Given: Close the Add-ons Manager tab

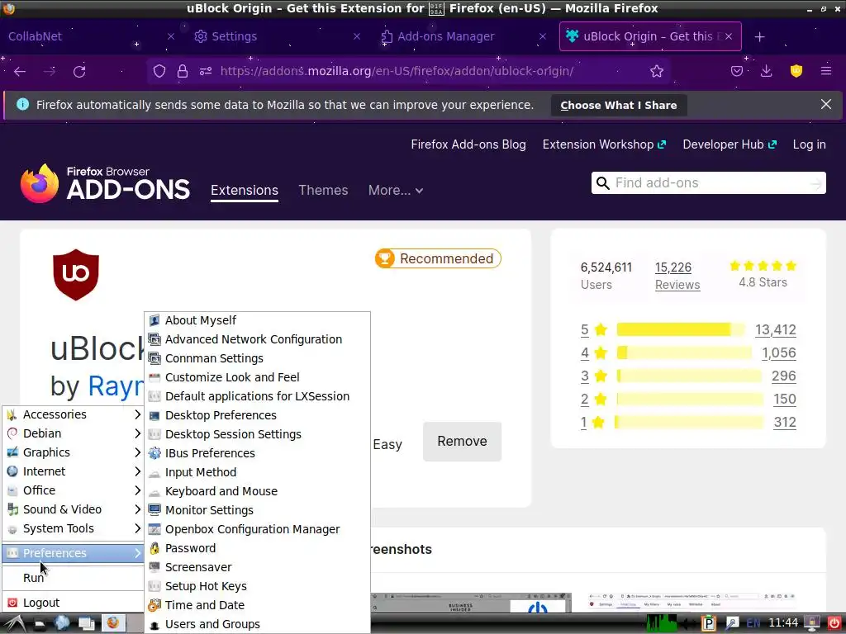Looking at the screenshot, I should 543,36.
